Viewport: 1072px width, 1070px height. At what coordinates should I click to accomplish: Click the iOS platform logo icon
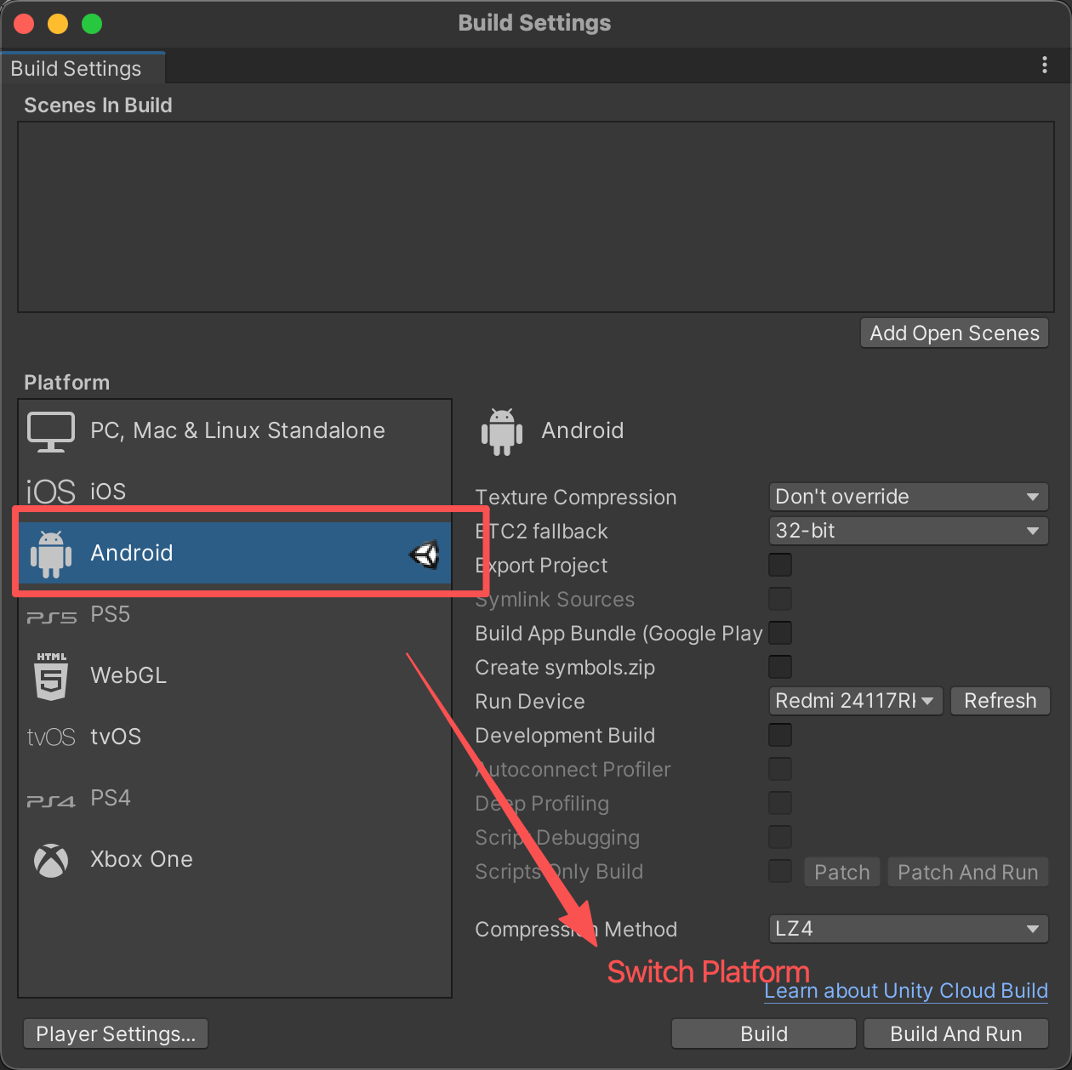click(x=51, y=492)
